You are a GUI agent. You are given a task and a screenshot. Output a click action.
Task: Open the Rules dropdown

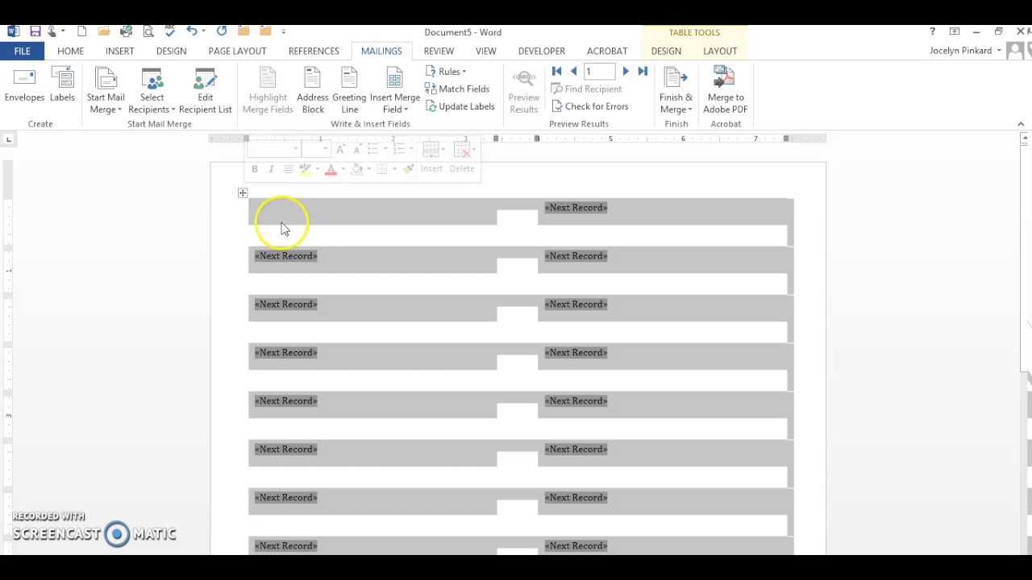pos(446,71)
